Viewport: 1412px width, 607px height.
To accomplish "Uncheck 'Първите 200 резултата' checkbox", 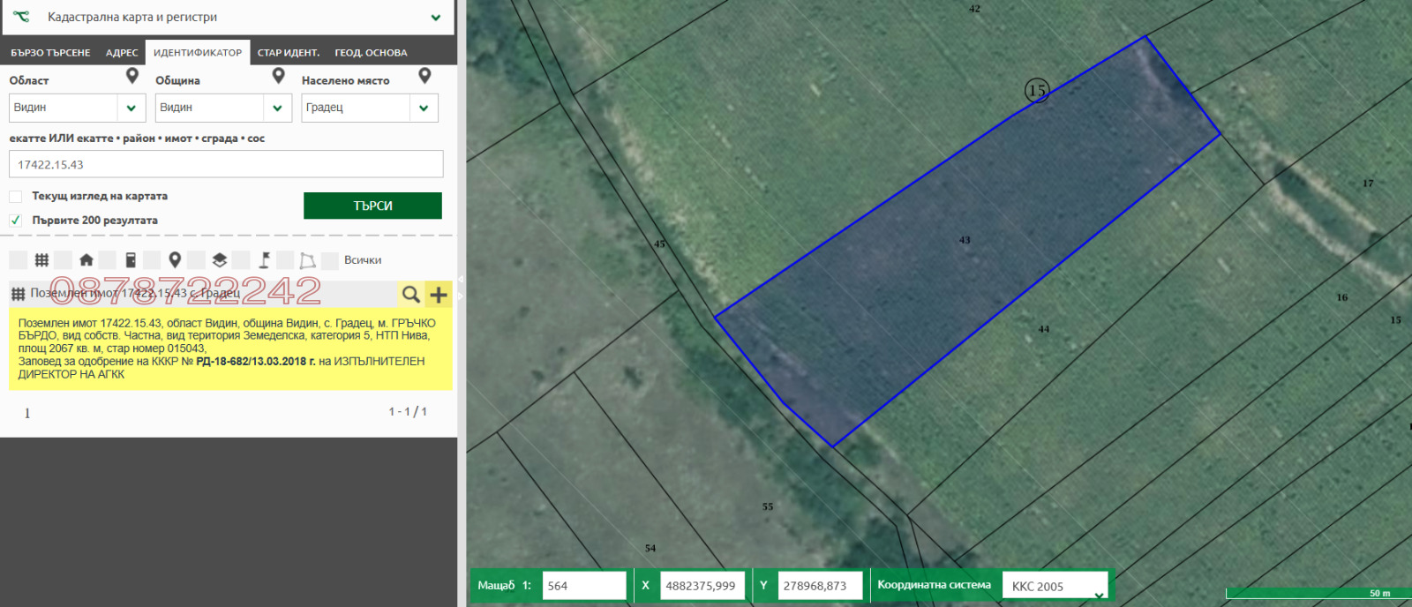I will [x=16, y=221].
